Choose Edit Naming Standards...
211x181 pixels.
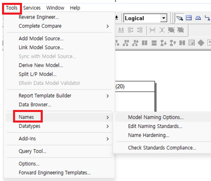[163, 126]
